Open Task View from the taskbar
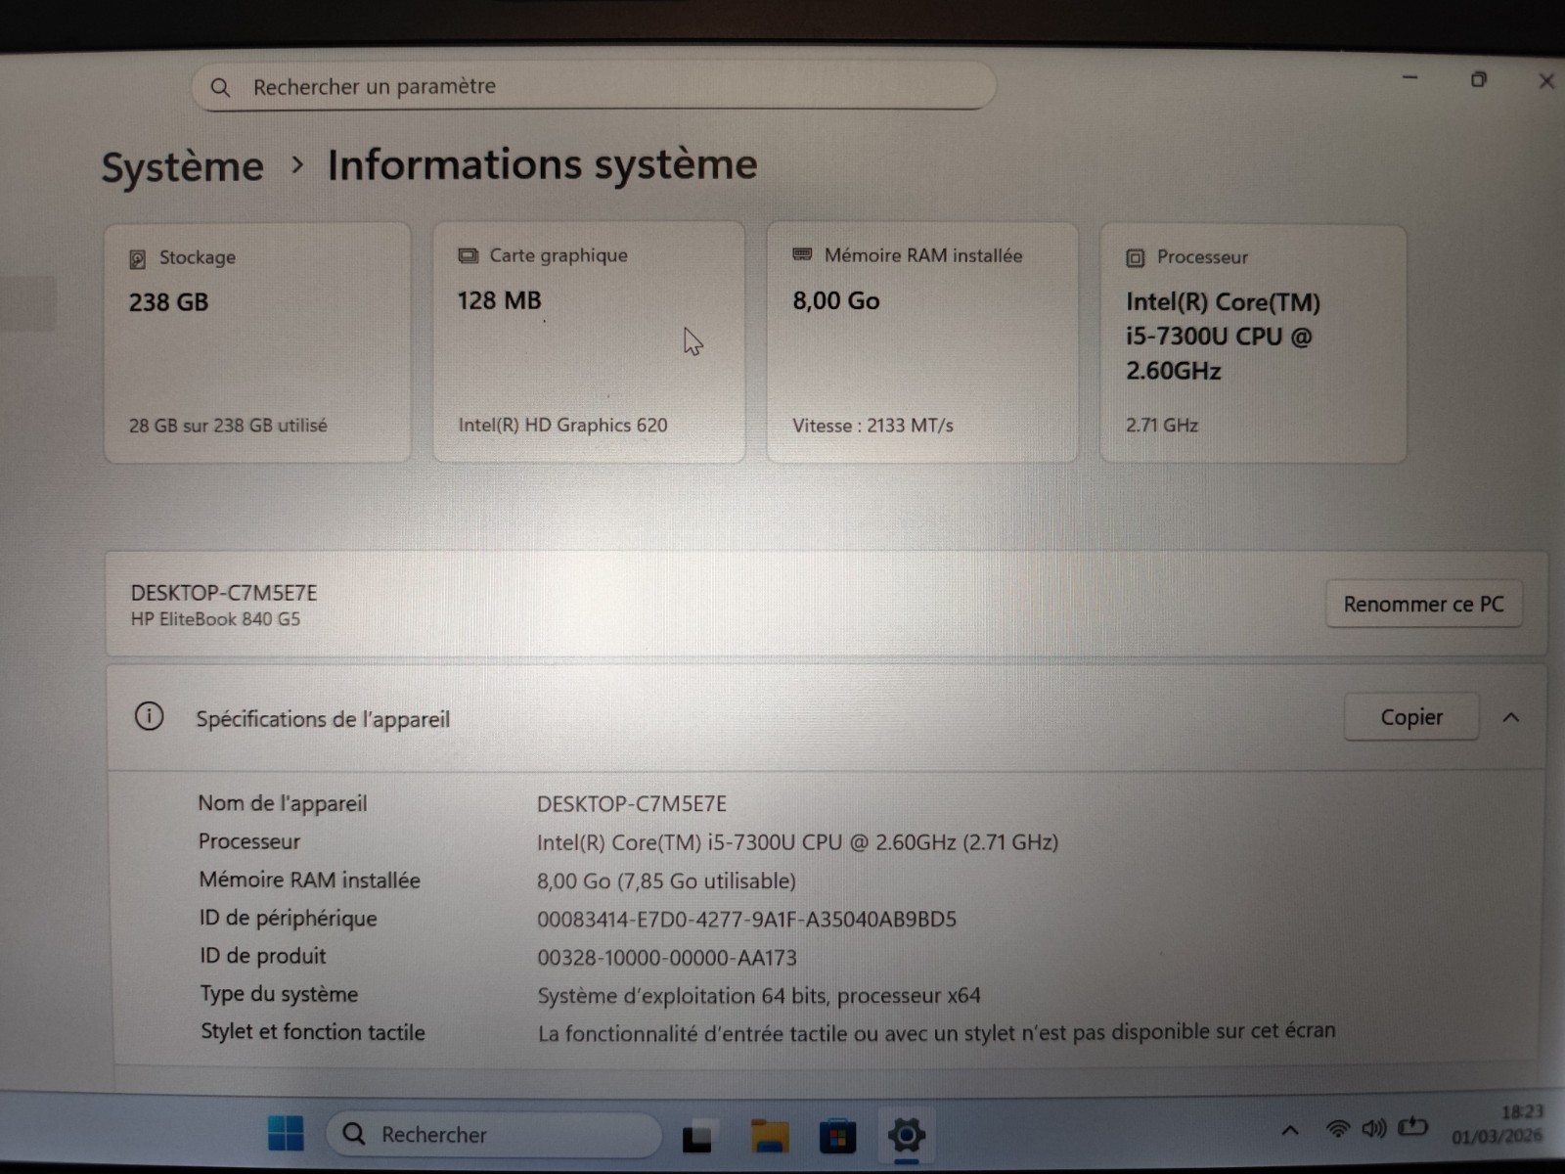 (697, 1136)
